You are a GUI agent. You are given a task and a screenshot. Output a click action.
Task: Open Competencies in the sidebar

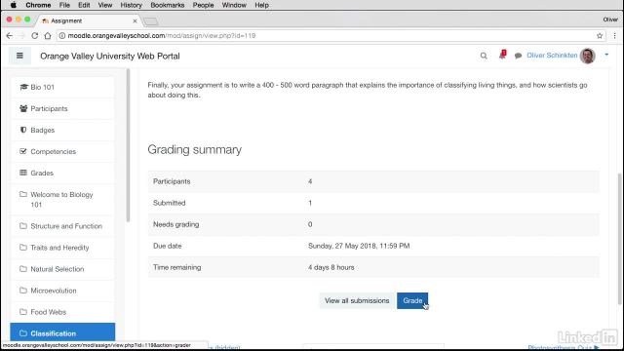coord(62,152)
